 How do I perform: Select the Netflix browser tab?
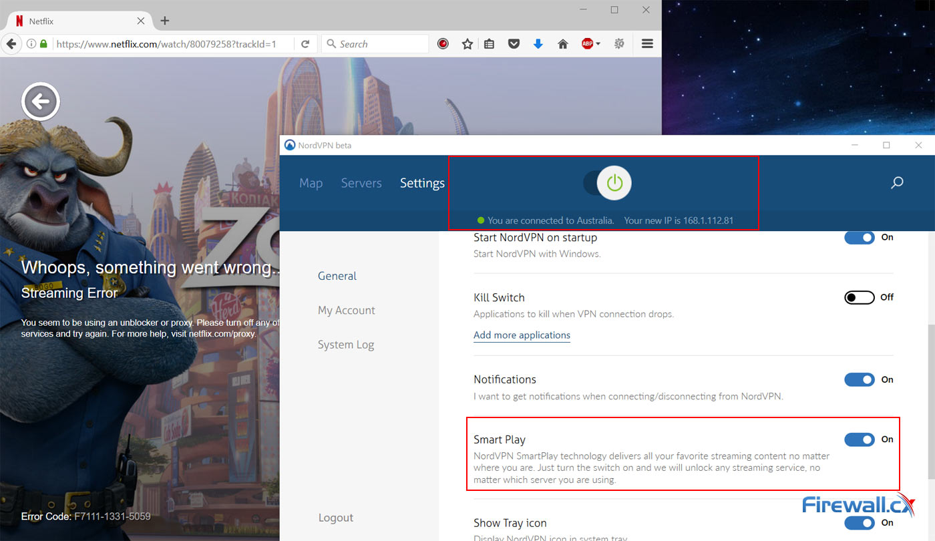(x=79, y=21)
